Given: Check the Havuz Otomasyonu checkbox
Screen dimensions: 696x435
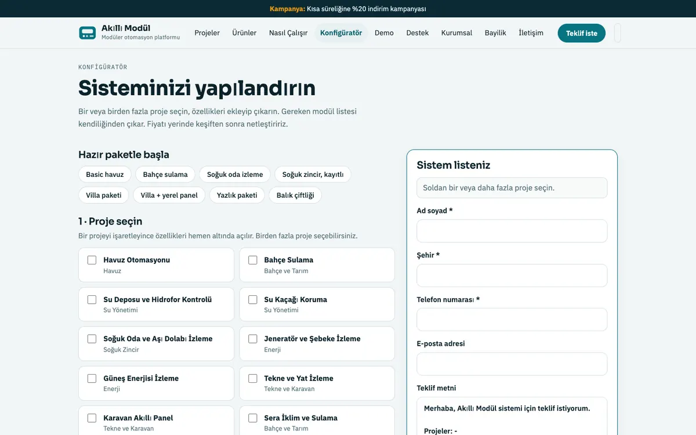Looking at the screenshot, I should (92, 260).
